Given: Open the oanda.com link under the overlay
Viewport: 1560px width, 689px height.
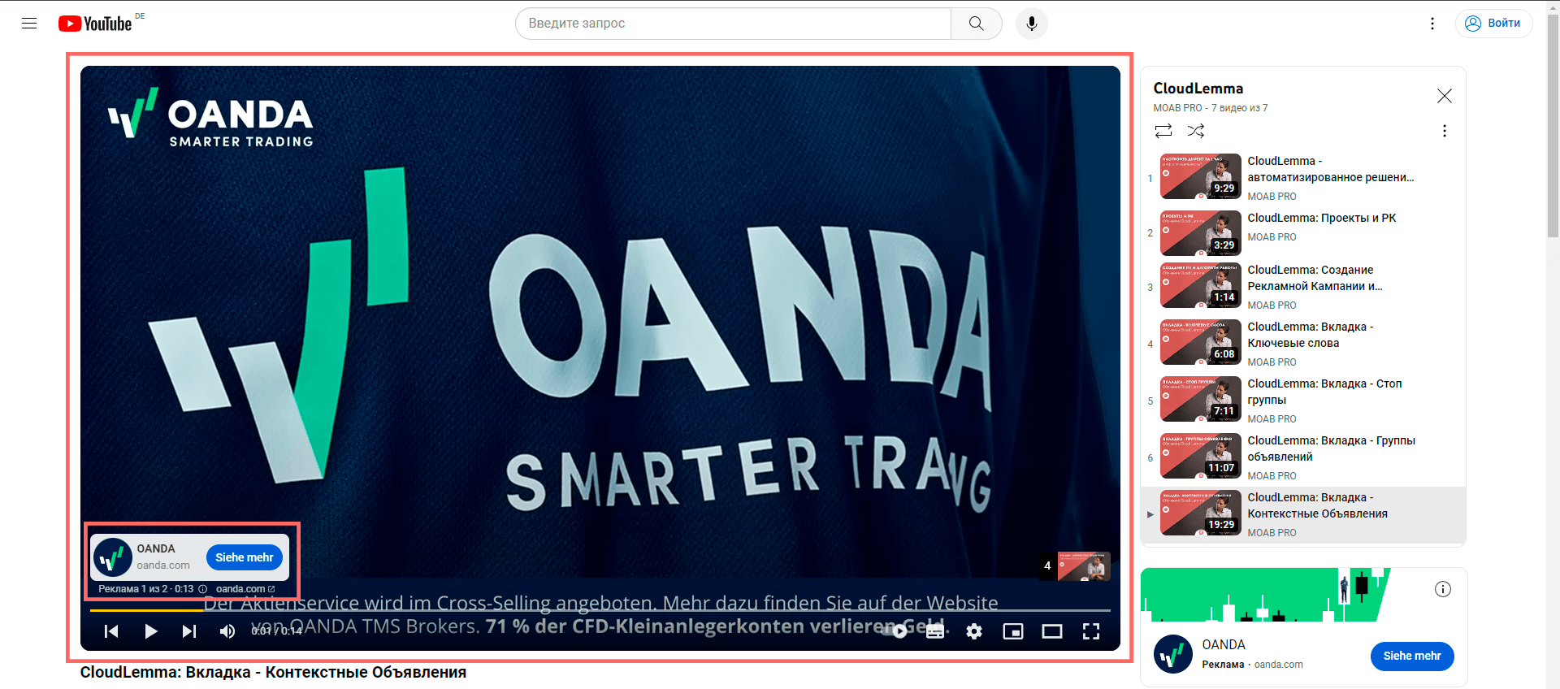Looking at the screenshot, I should [245, 589].
